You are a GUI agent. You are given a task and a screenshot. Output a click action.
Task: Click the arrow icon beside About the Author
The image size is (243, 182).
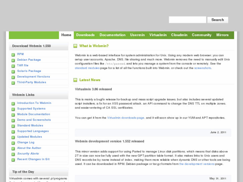coord(13,149)
